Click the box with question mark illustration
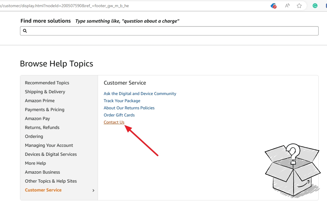 [x=292, y=170]
